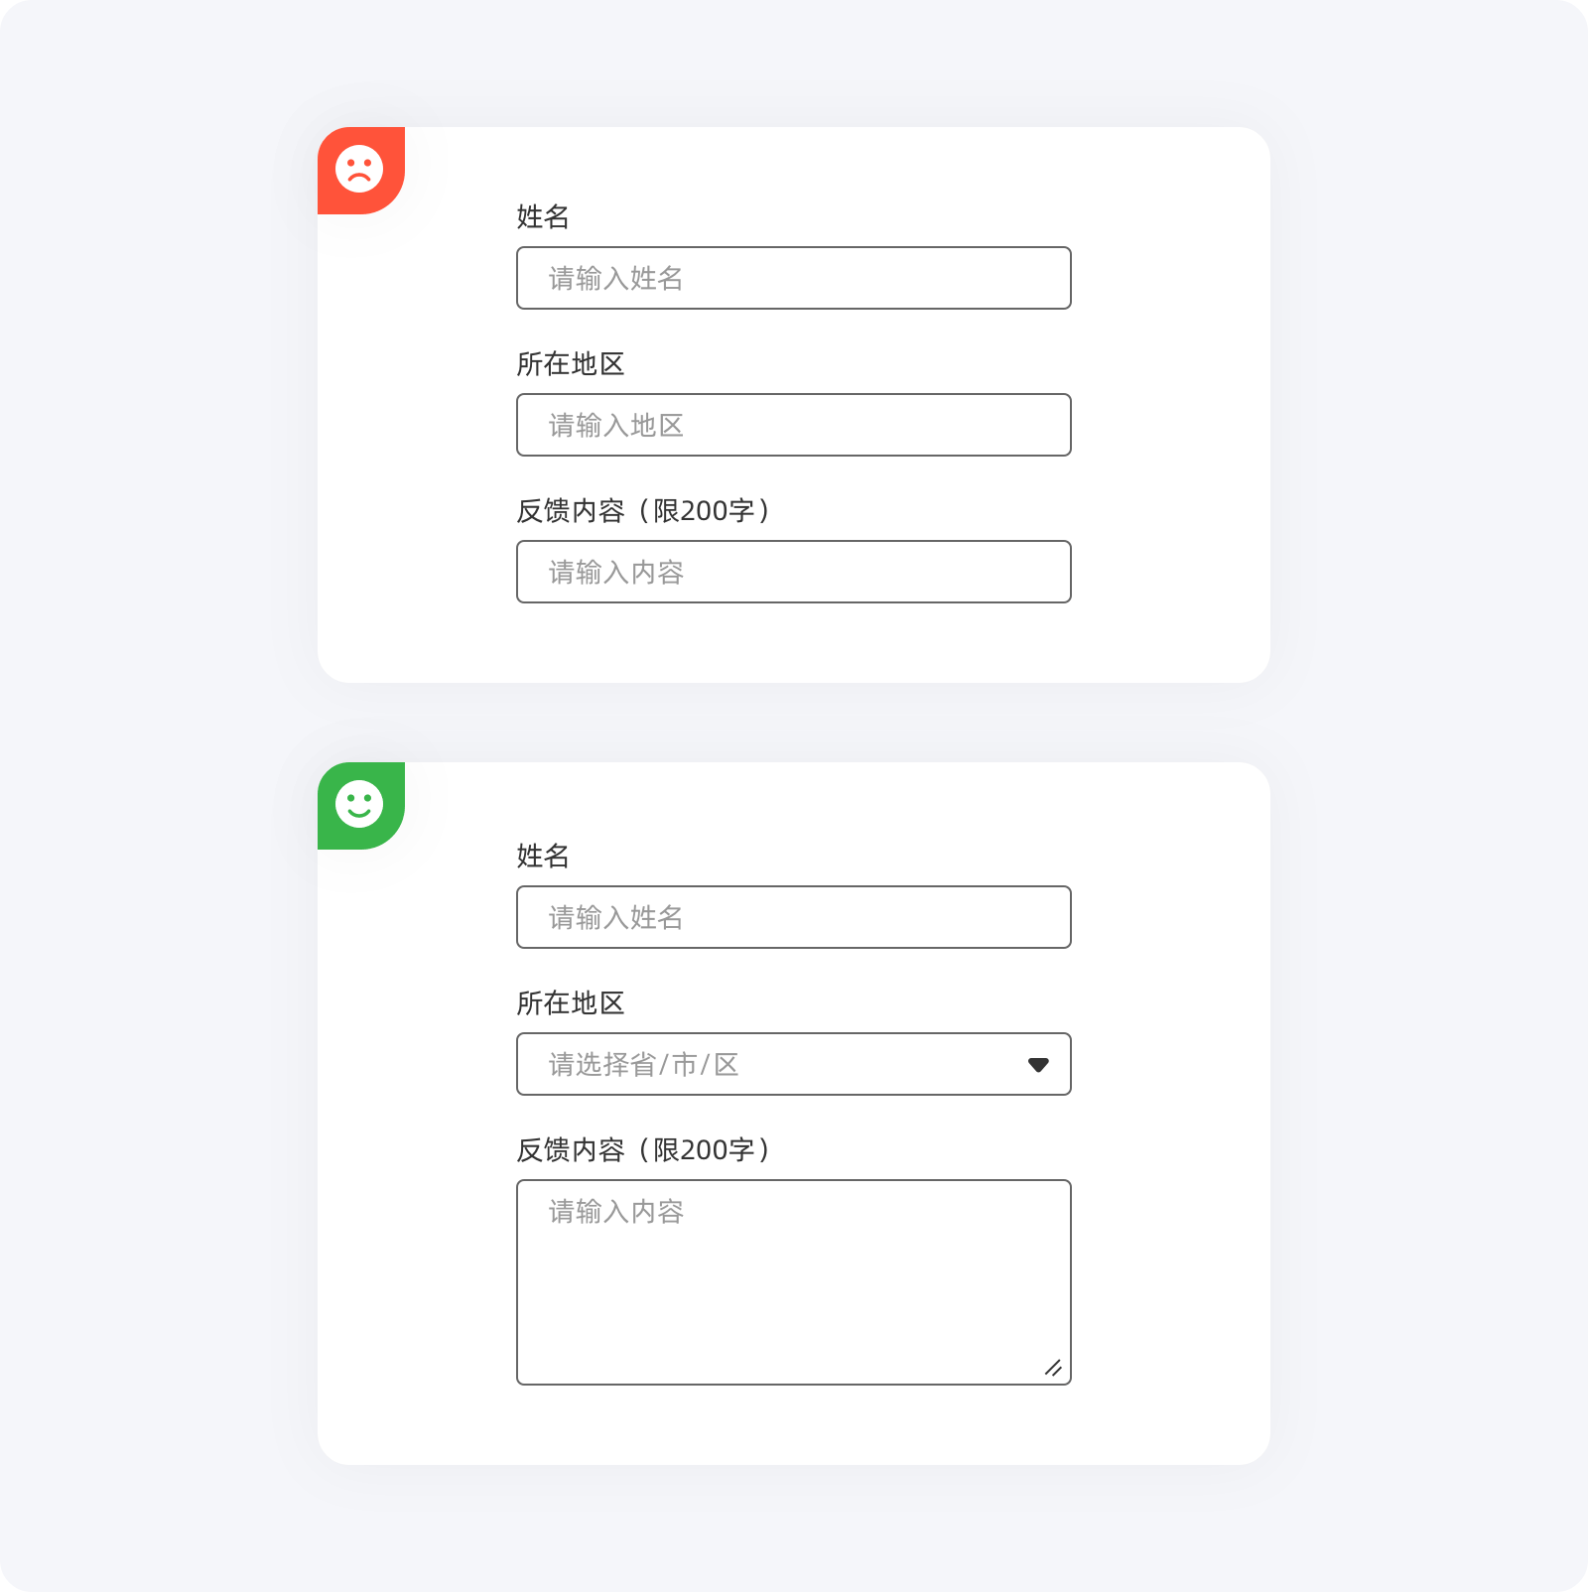Click the textarea resize handle icon

pyautogui.click(x=1053, y=1368)
